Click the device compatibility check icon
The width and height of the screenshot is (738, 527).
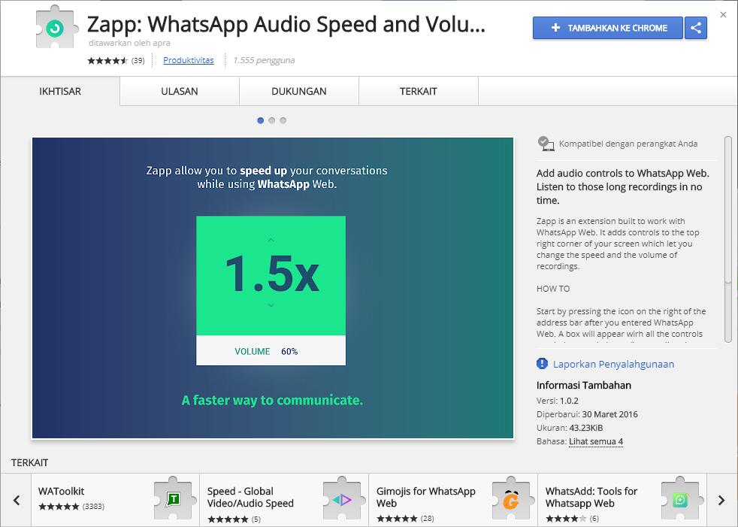(x=546, y=144)
